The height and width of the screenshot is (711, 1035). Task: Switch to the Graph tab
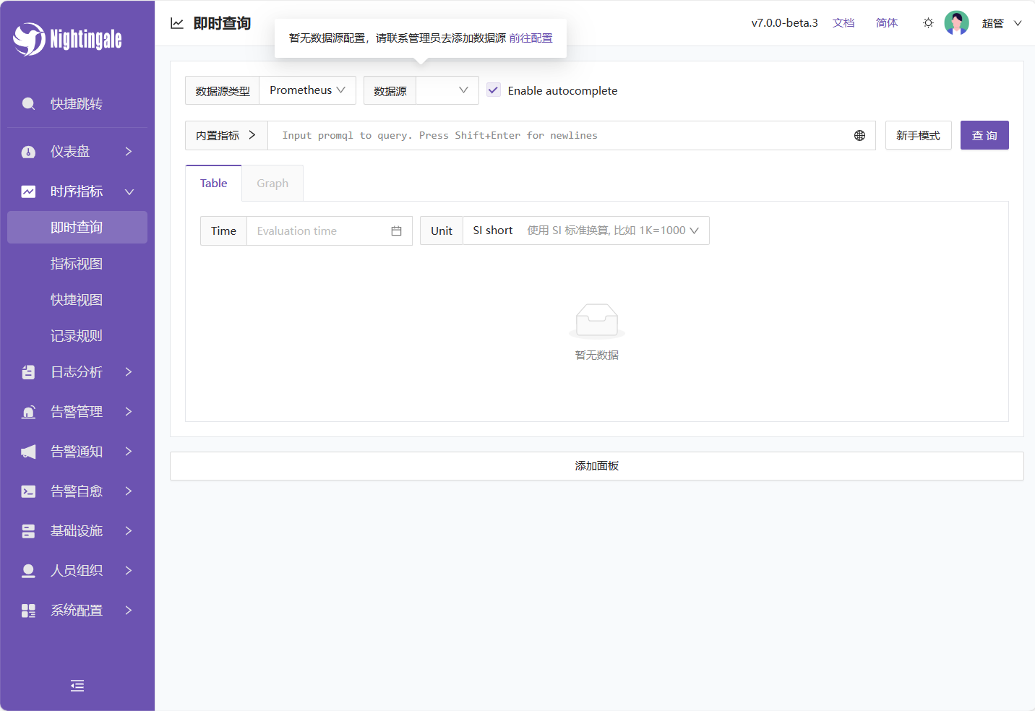point(272,184)
